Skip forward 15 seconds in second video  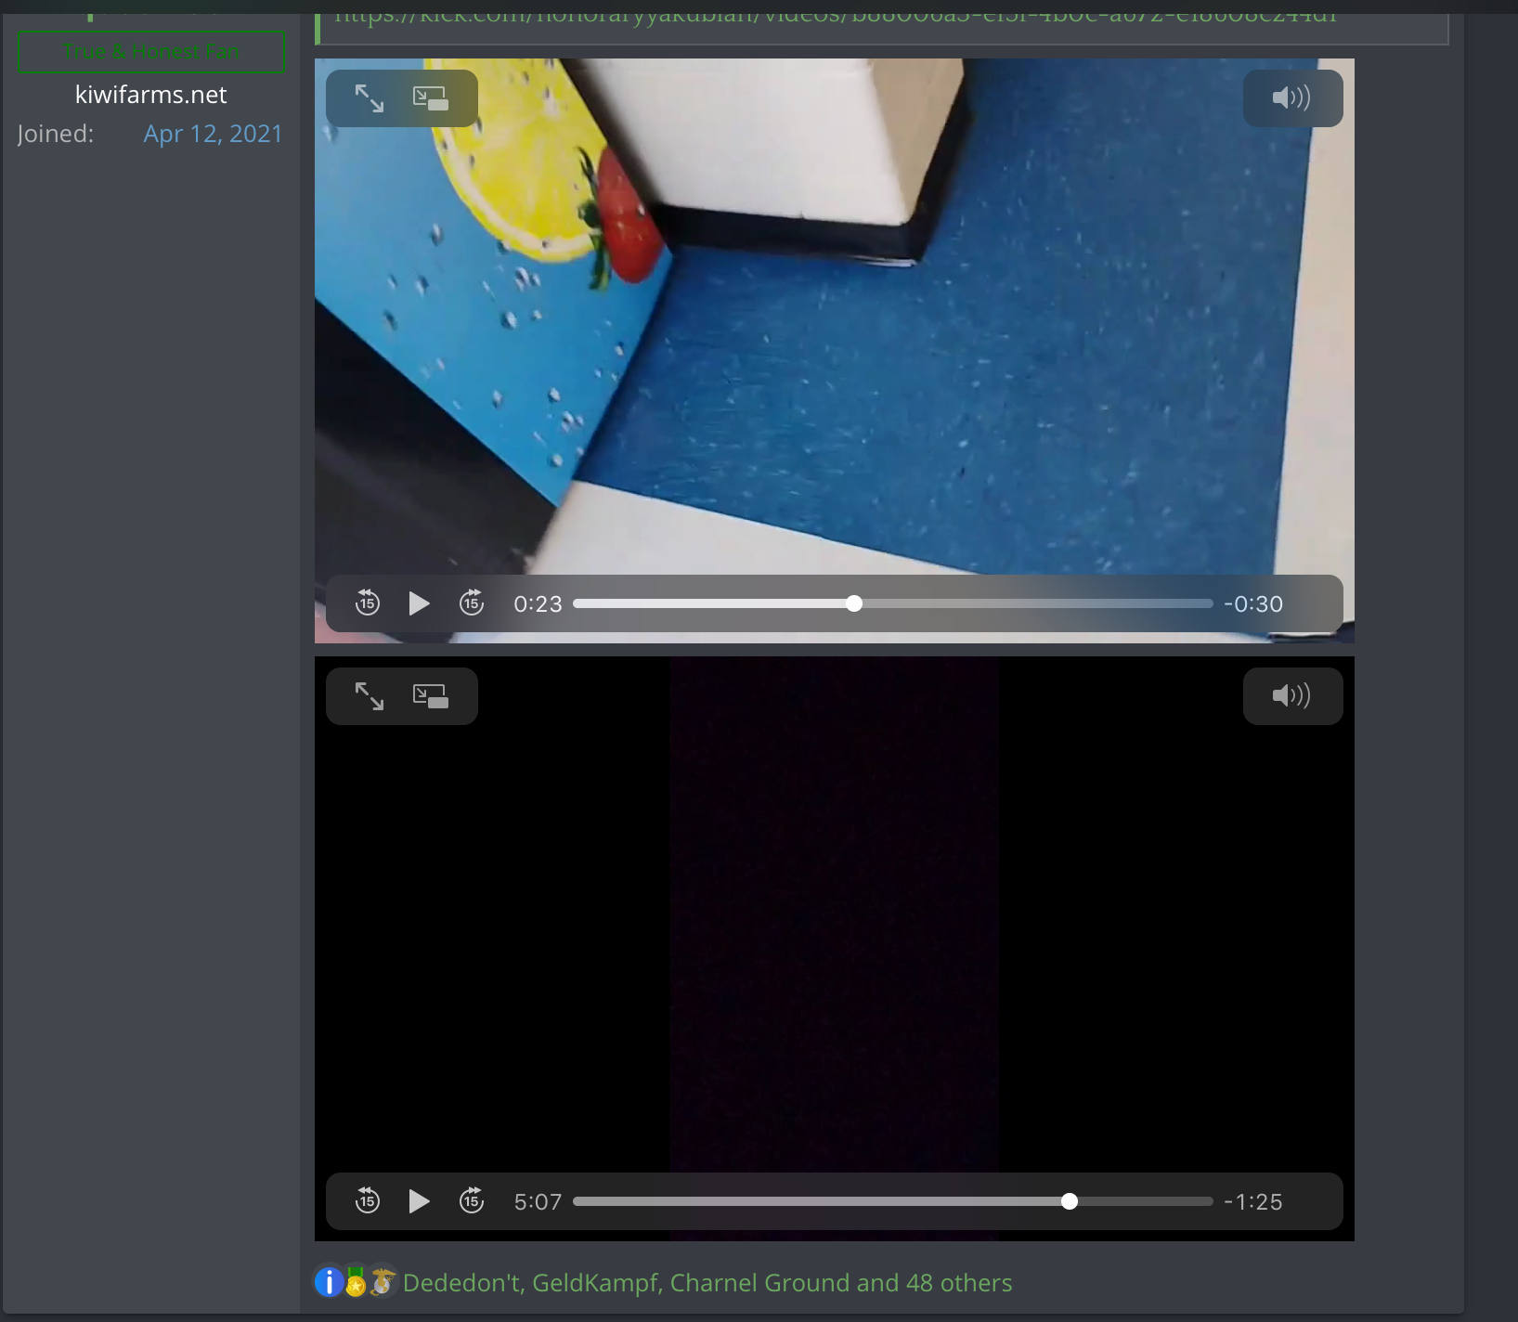click(472, 1201)
